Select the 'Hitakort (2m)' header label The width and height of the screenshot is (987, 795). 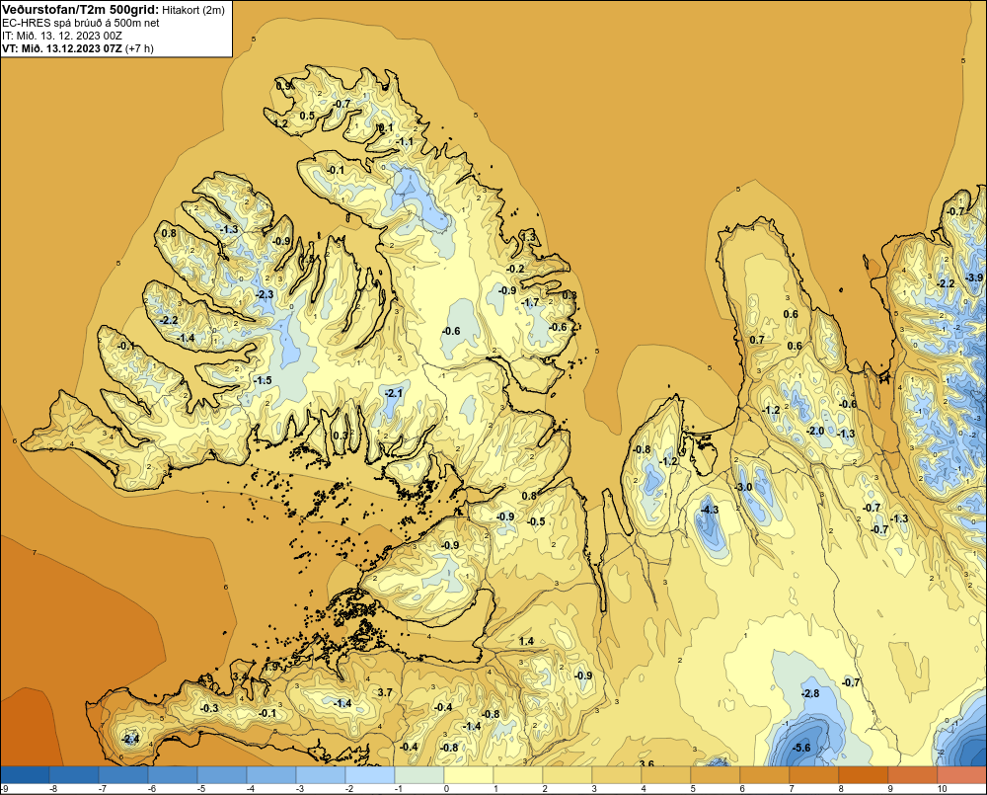pos(192,10)
